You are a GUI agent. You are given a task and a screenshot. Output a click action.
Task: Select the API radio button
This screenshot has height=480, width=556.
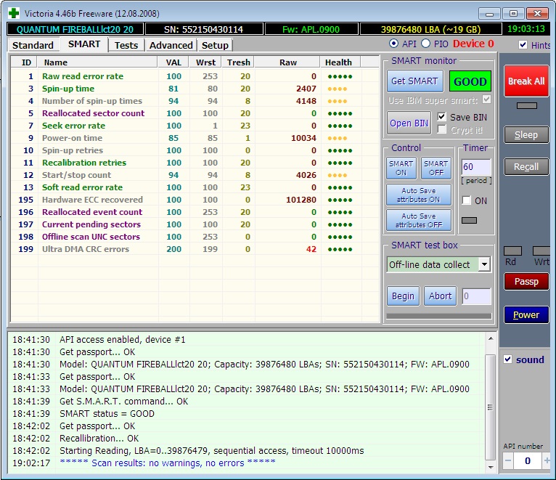[x=393, y=44]
